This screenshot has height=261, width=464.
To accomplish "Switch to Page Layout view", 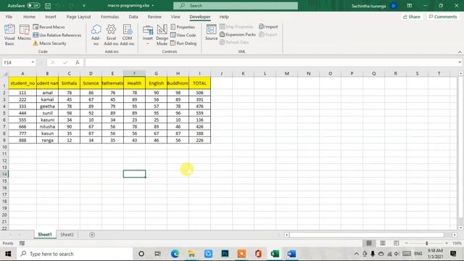I will [383, 243].
